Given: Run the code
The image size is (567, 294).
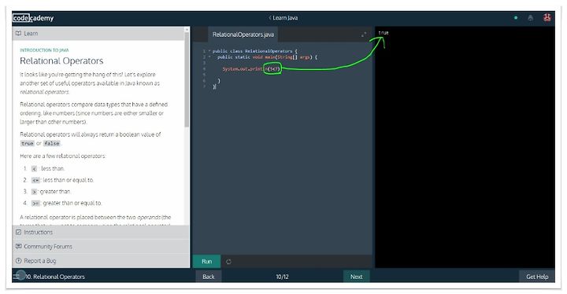Looking at the screenshot, I should click(x=206, y=262).
